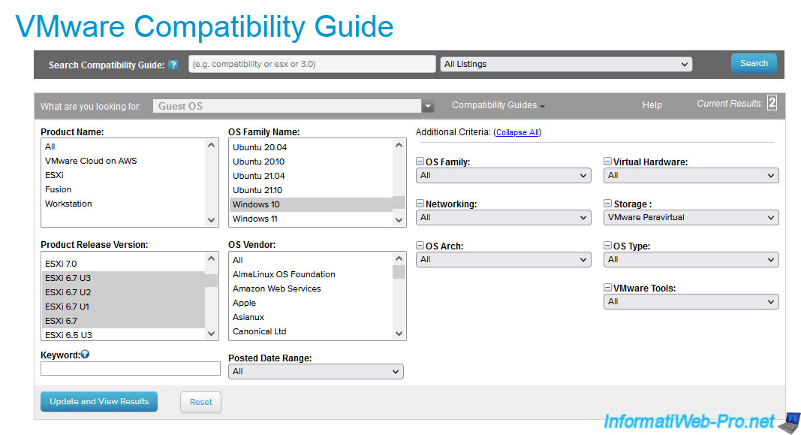Viewport: 801px width, 435px height.
Task: Open the Compatibility Guides menu
Action: click(498, 106)
